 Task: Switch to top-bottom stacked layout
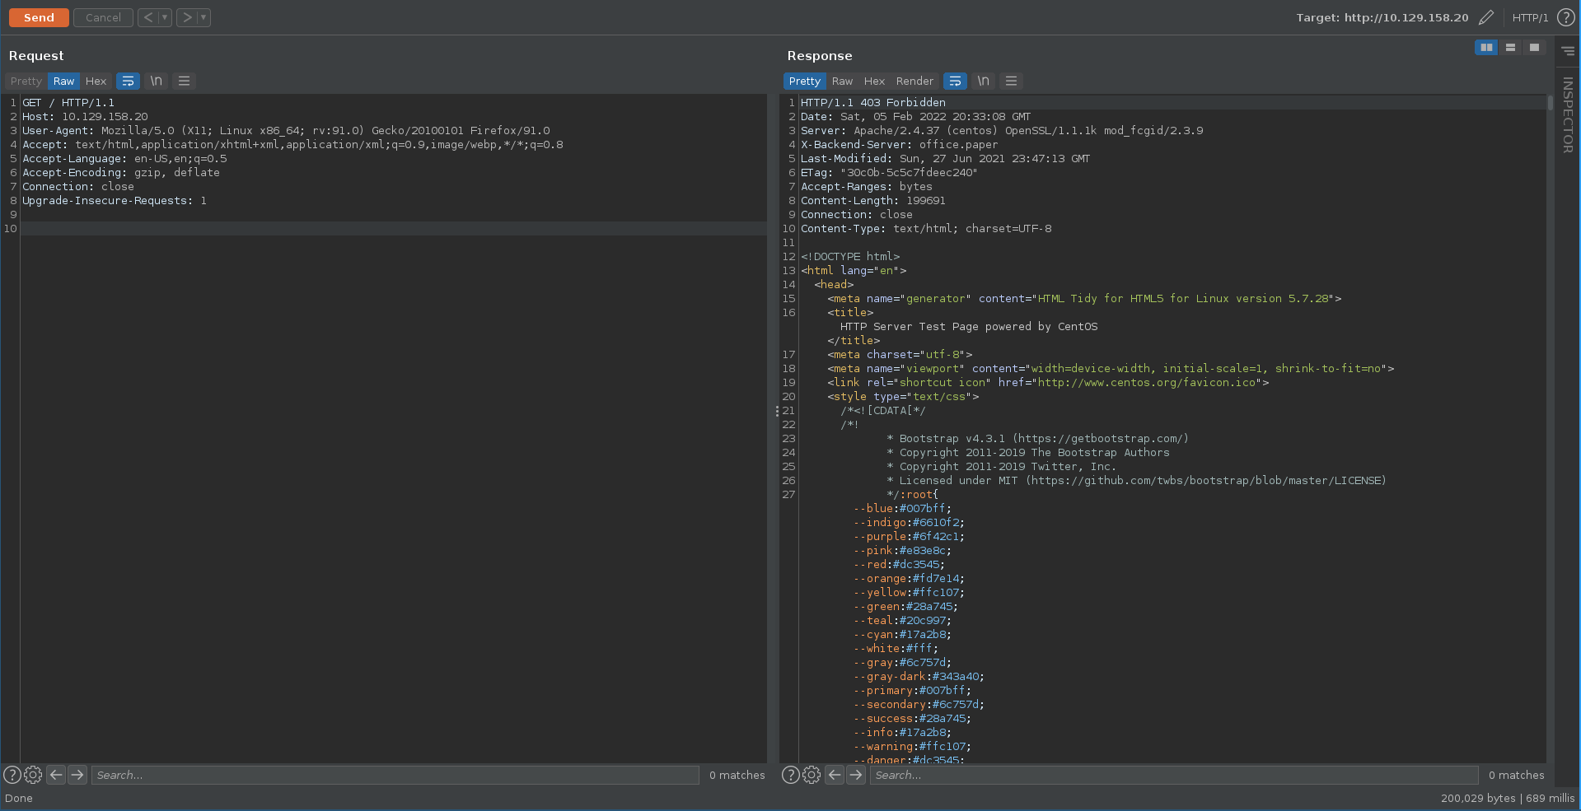pos(1510,48)
